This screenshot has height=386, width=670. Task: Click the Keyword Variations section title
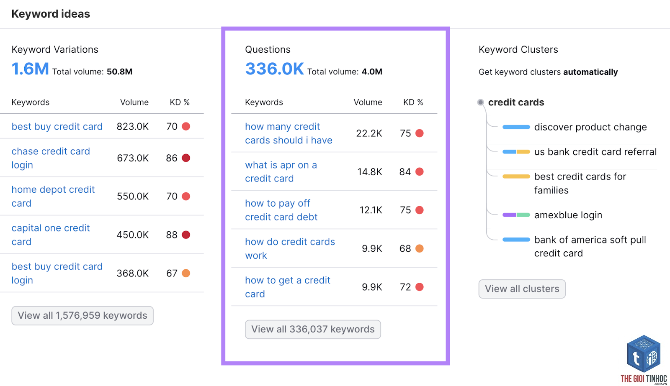coord(55,50)
